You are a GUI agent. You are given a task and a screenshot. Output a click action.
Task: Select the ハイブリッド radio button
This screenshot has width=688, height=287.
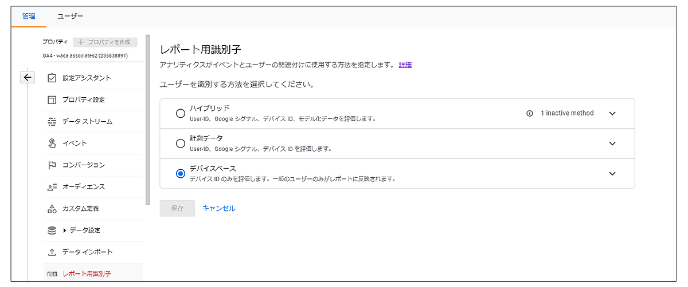point(181,113)
